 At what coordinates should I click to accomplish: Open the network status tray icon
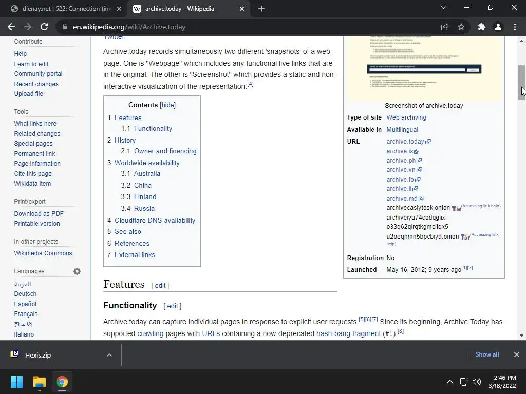coord(464,382)
